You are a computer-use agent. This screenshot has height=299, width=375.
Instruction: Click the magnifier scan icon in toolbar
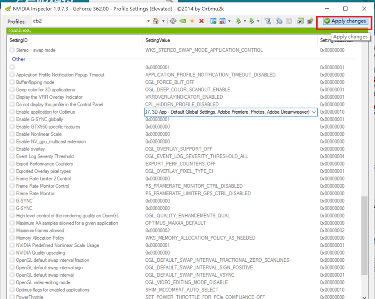pyautogui.click(x=279, y=21)
